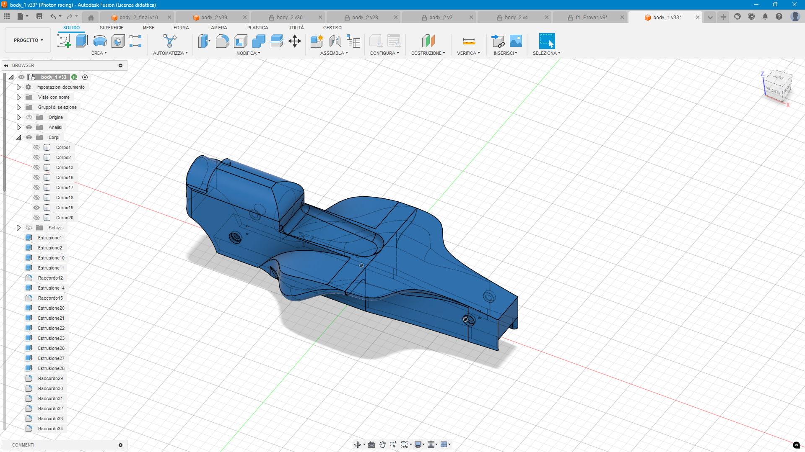The height and width of the screenshot is (452, 805).
Task: Click the Orbit navigation tool icon
Action: coord(358,444)
